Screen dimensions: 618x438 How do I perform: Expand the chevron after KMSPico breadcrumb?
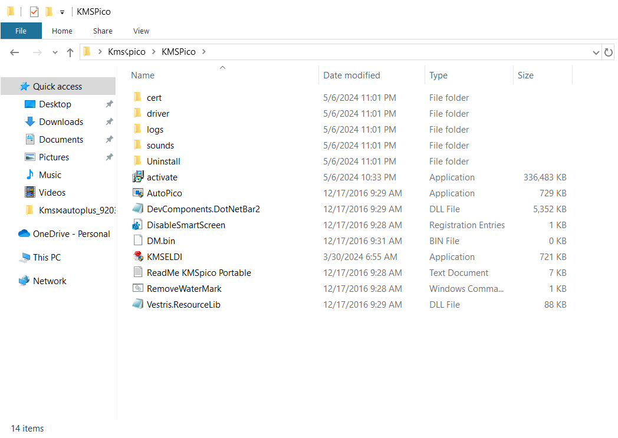[x=204, y=52]
